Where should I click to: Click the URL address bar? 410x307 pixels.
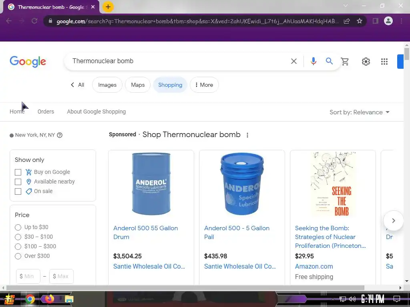point(197,21)
